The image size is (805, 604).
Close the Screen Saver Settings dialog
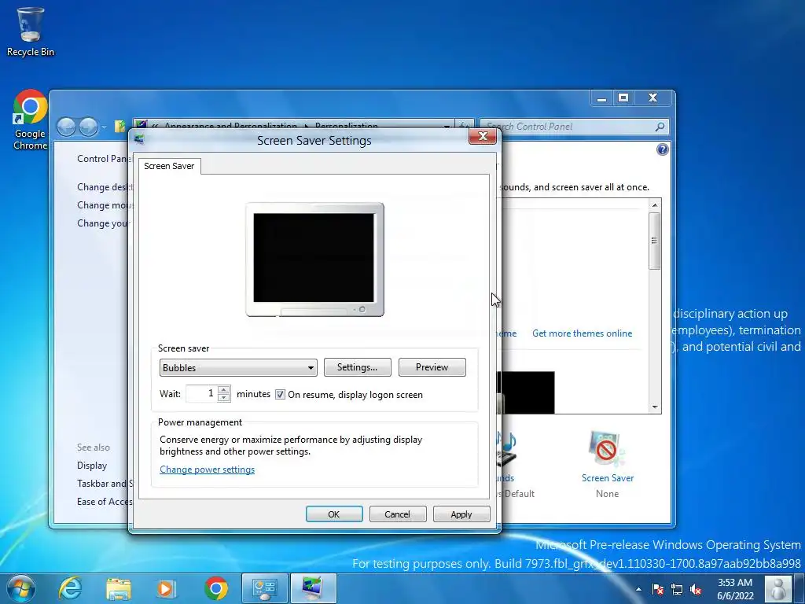point(482,136)
